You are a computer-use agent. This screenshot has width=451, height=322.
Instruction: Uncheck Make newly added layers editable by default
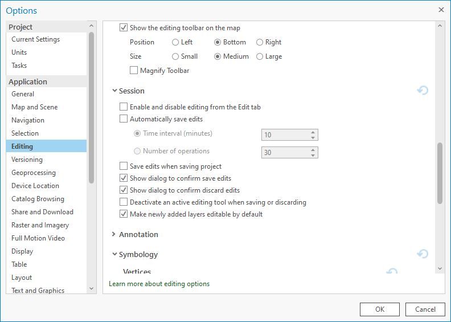click(124, 214)
